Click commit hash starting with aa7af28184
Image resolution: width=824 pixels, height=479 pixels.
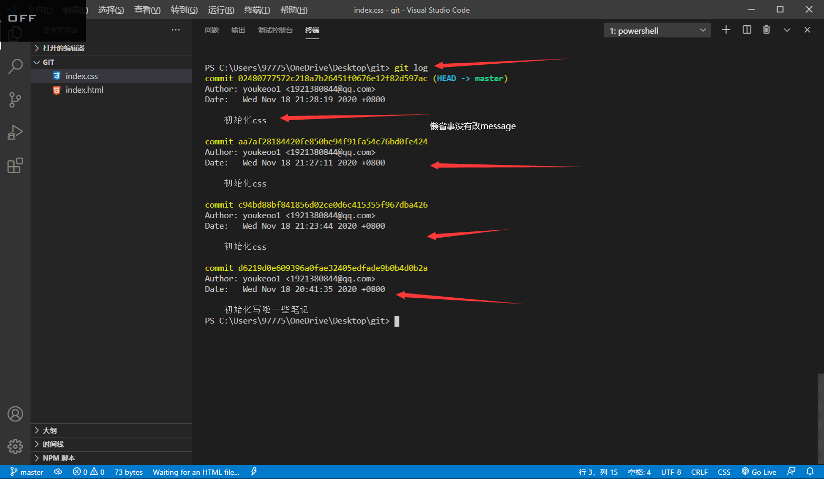coord(333,142)
